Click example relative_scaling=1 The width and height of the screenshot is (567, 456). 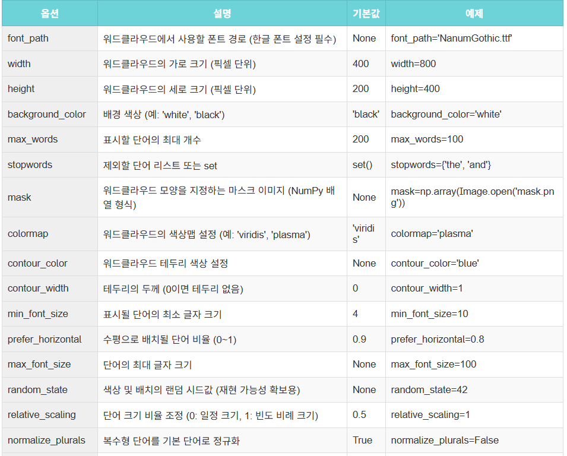[x=430, y=415]
